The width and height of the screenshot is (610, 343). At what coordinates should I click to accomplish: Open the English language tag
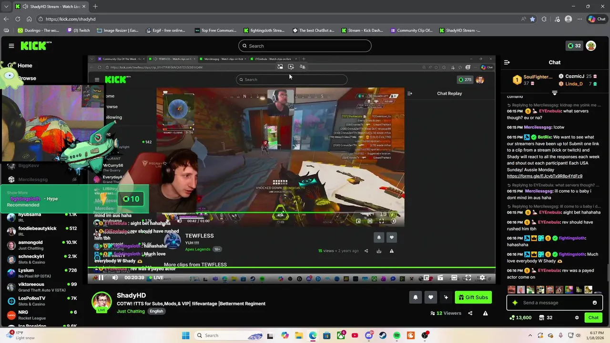point(156,311)
